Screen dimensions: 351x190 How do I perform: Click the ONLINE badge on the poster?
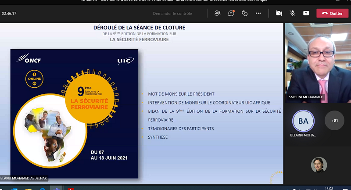click(34, 79)
